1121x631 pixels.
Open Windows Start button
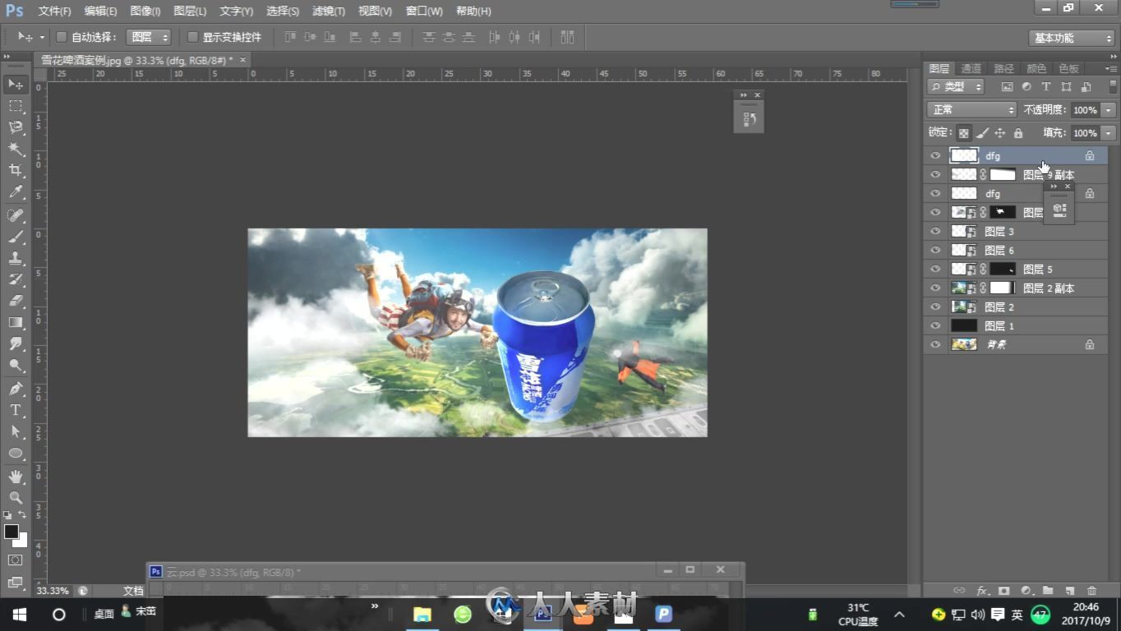(19, 614)
